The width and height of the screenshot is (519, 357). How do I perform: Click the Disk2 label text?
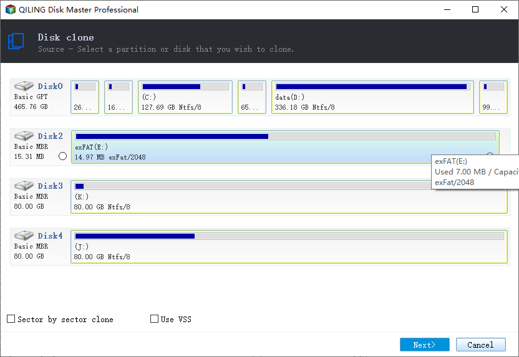tap(50, 136)
